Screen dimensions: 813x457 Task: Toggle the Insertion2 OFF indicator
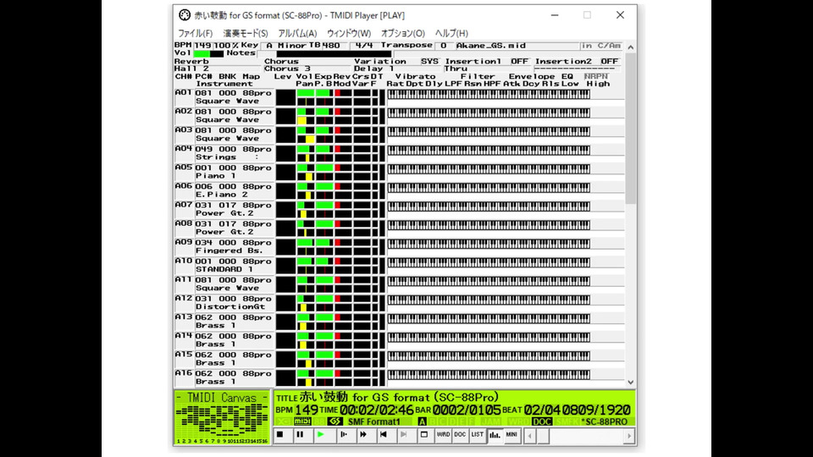pos(609,61)
